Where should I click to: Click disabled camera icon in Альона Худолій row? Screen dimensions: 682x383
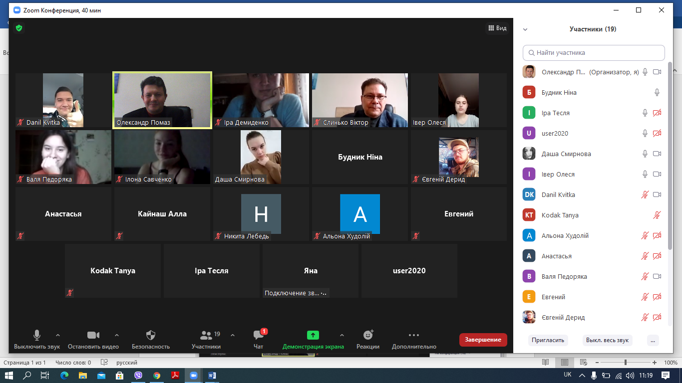pos(657,236)
